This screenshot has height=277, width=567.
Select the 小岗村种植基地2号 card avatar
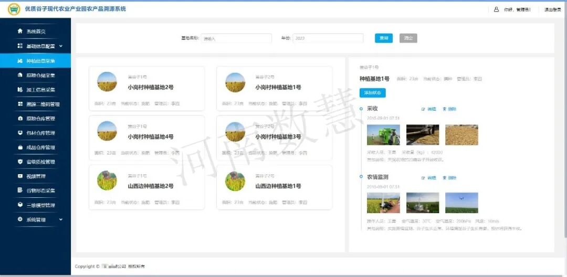(107, 82)
